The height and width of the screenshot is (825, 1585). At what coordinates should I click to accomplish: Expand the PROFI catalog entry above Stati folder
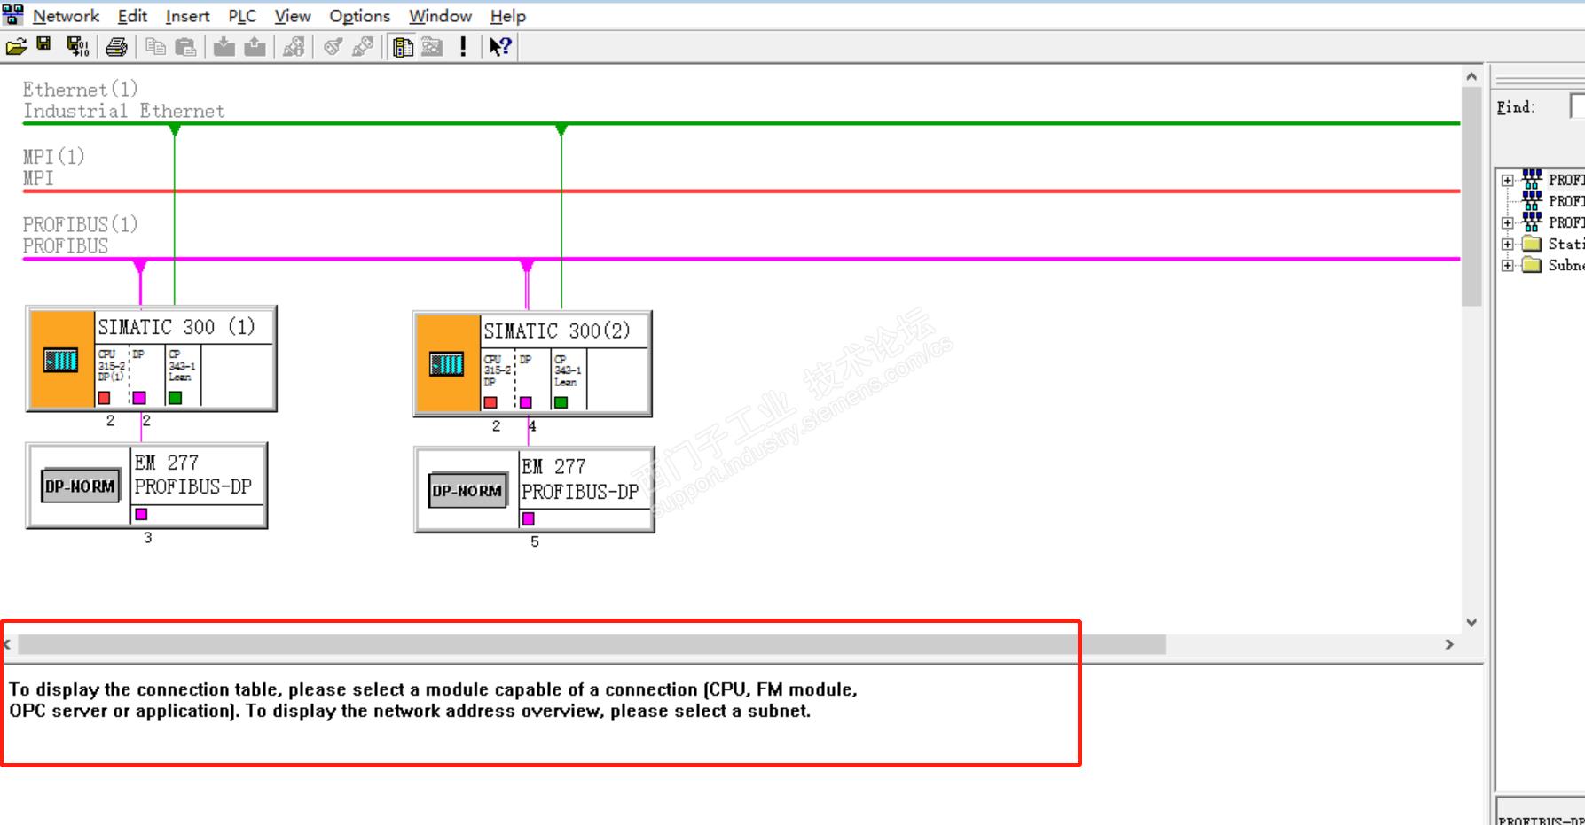click(x=1507, y=222)
